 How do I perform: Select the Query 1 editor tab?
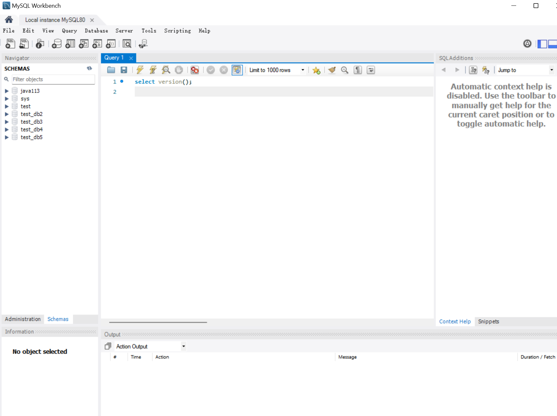pyautogui.click(x=114, y=58)
